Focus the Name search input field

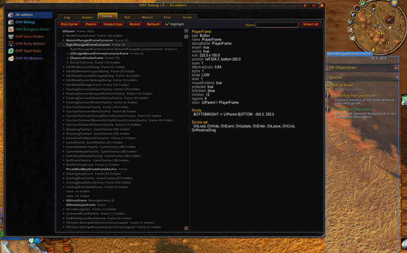[x=277, y=24]
